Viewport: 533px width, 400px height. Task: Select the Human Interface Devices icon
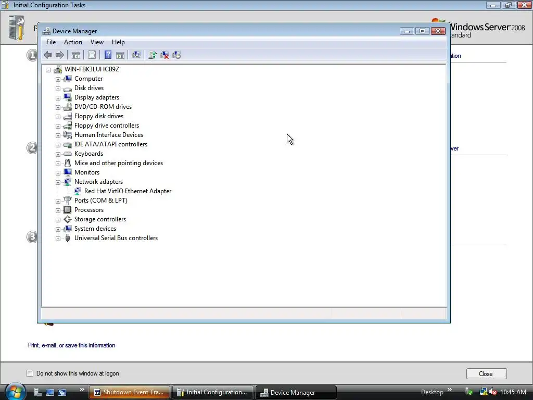click(68, 135)
